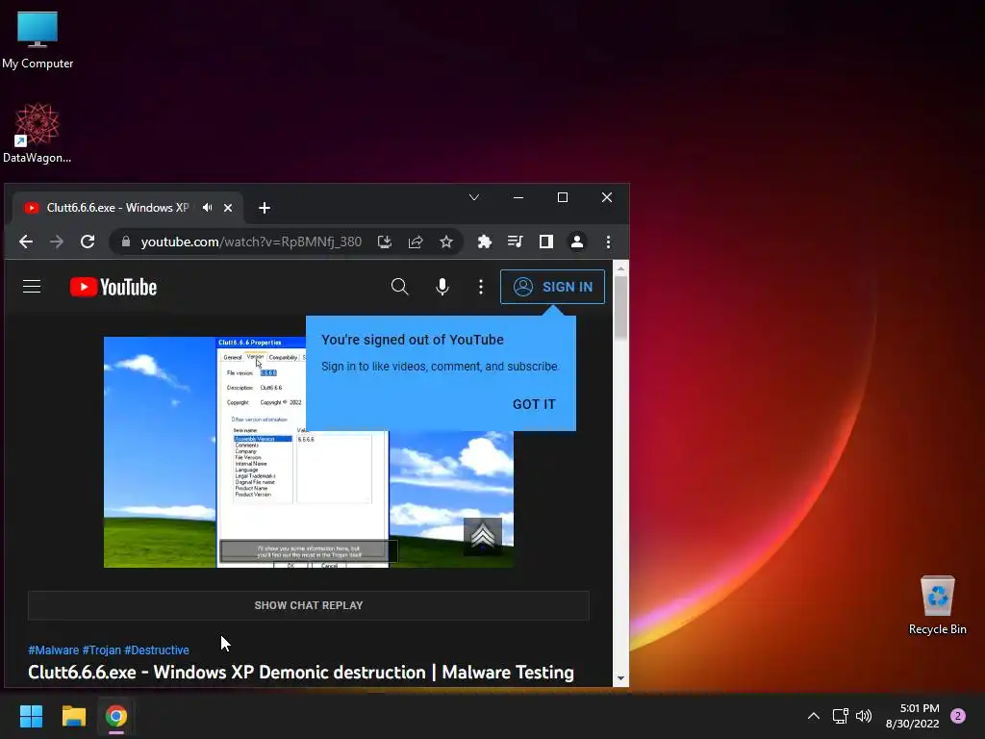The height and width of the screenshot is (739, 985).
Task: Open YouTube settings three-dot menu
Action: [x=481, y=287]
